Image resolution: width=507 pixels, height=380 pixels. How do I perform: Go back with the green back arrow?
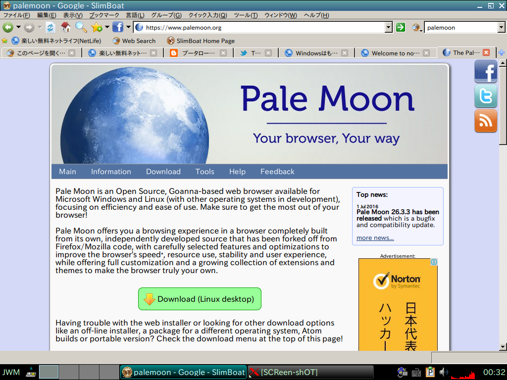click(8, 28)
